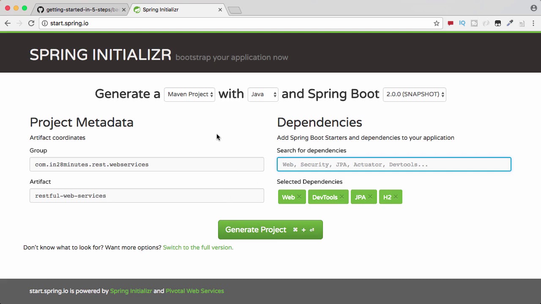Click the faded circular swirl extension icon

(486, 23)
